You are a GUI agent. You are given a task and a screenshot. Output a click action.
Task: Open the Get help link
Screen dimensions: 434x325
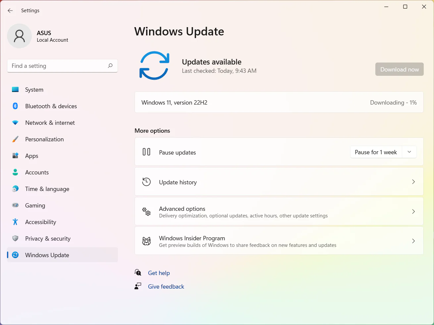pyautogui.click(x=159, y=273)
